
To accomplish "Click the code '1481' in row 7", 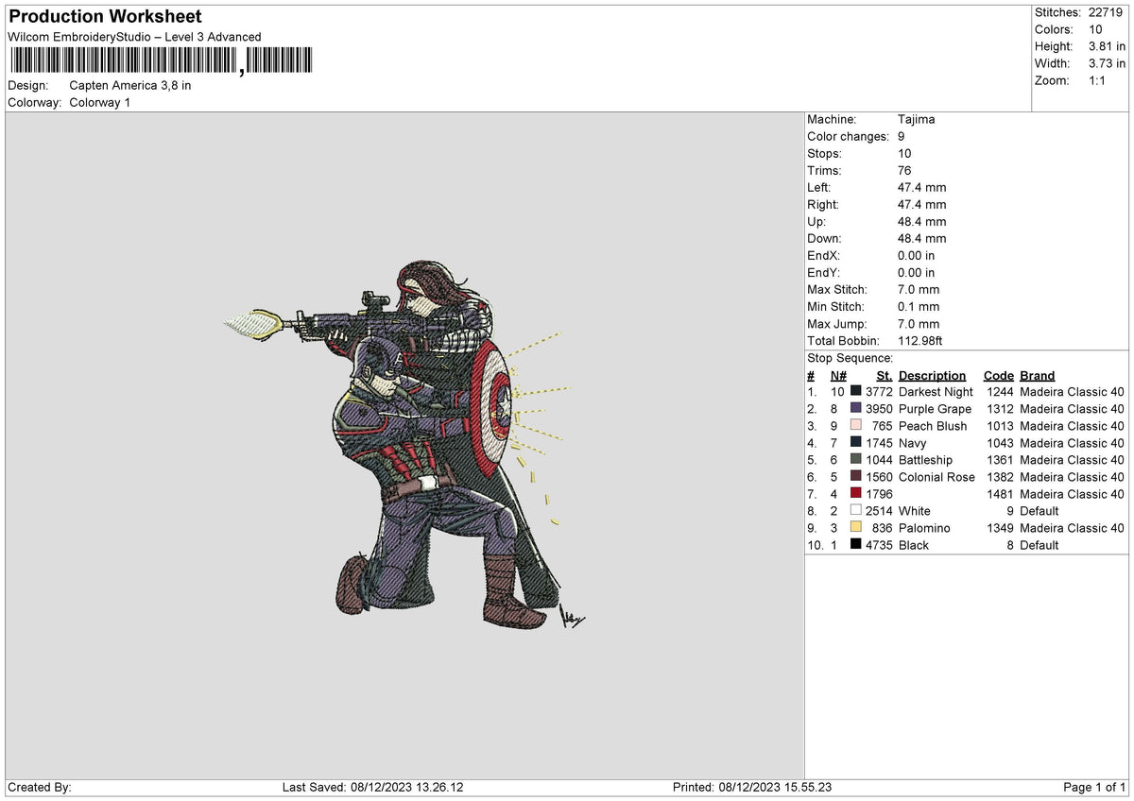I will pyautogui.click(x=1000, y=493).
